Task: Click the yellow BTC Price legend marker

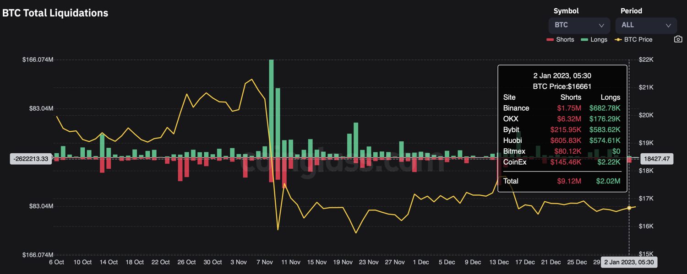Action: (x=618, y=40)
